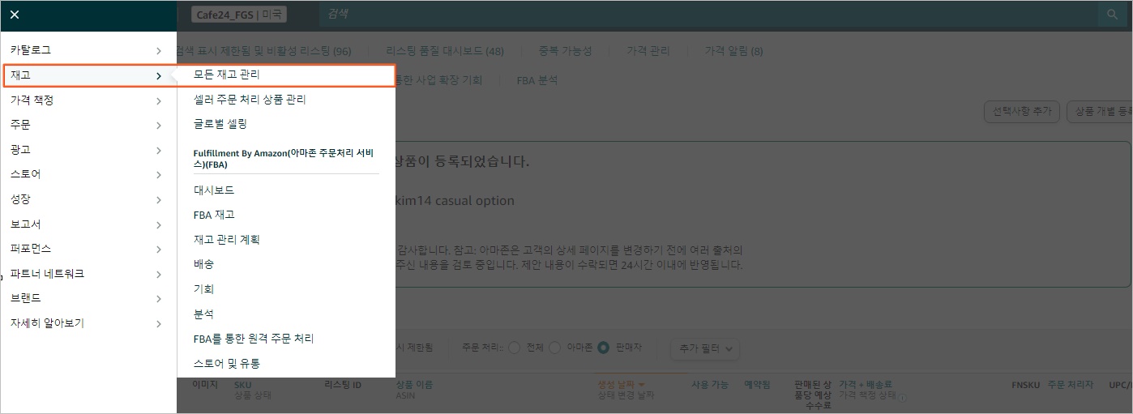Choose 글로벌 셀링 submenu entry

(x=220, y=124)
